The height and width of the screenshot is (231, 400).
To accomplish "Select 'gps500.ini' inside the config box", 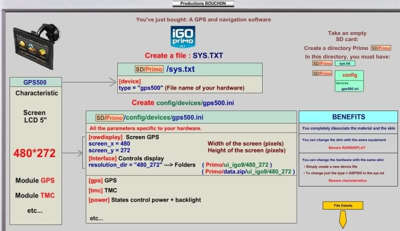I will pyautogui.click(x=350, y=89).
